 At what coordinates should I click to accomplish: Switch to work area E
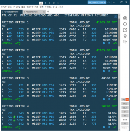click(x=58, y=3)
